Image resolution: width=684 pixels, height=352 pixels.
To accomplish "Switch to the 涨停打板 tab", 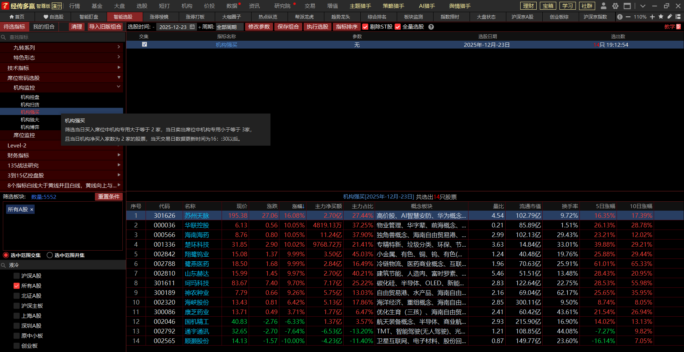I will click(x=195, y=17).
